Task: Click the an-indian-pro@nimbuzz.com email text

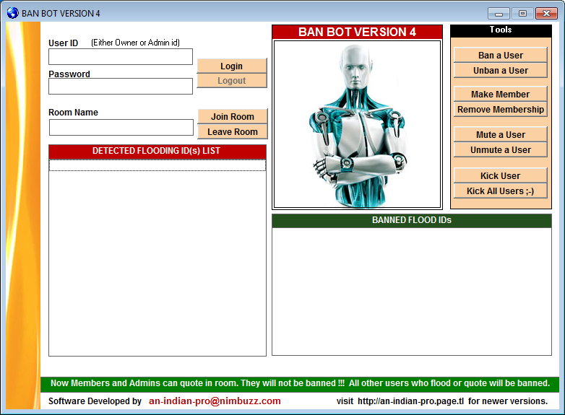Action: coord(215,401)
